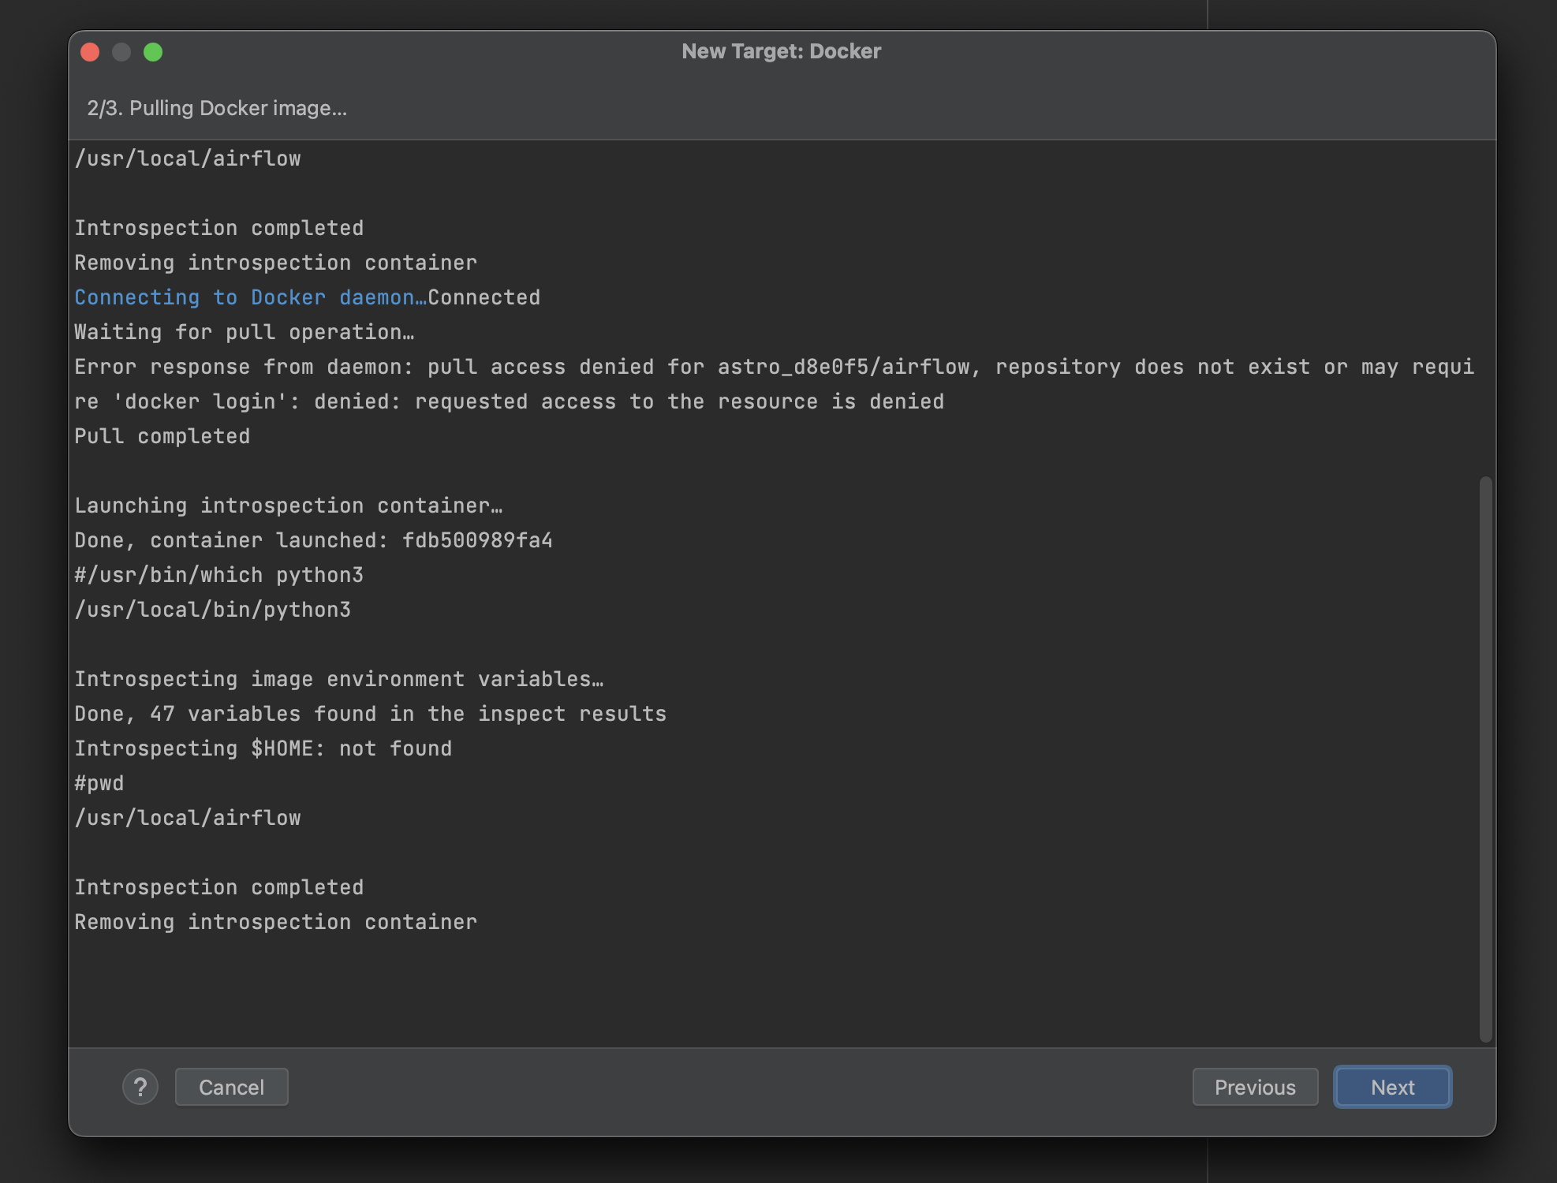Screen dimensions: 1557x1183
Task: Click Next to continue target creation
Action: point(1391,1087)
